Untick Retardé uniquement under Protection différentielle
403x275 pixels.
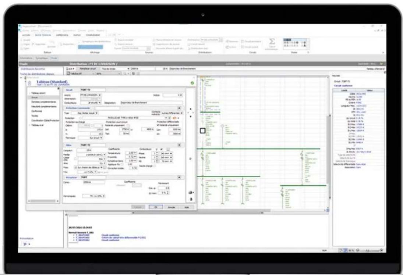coord(158,125)
